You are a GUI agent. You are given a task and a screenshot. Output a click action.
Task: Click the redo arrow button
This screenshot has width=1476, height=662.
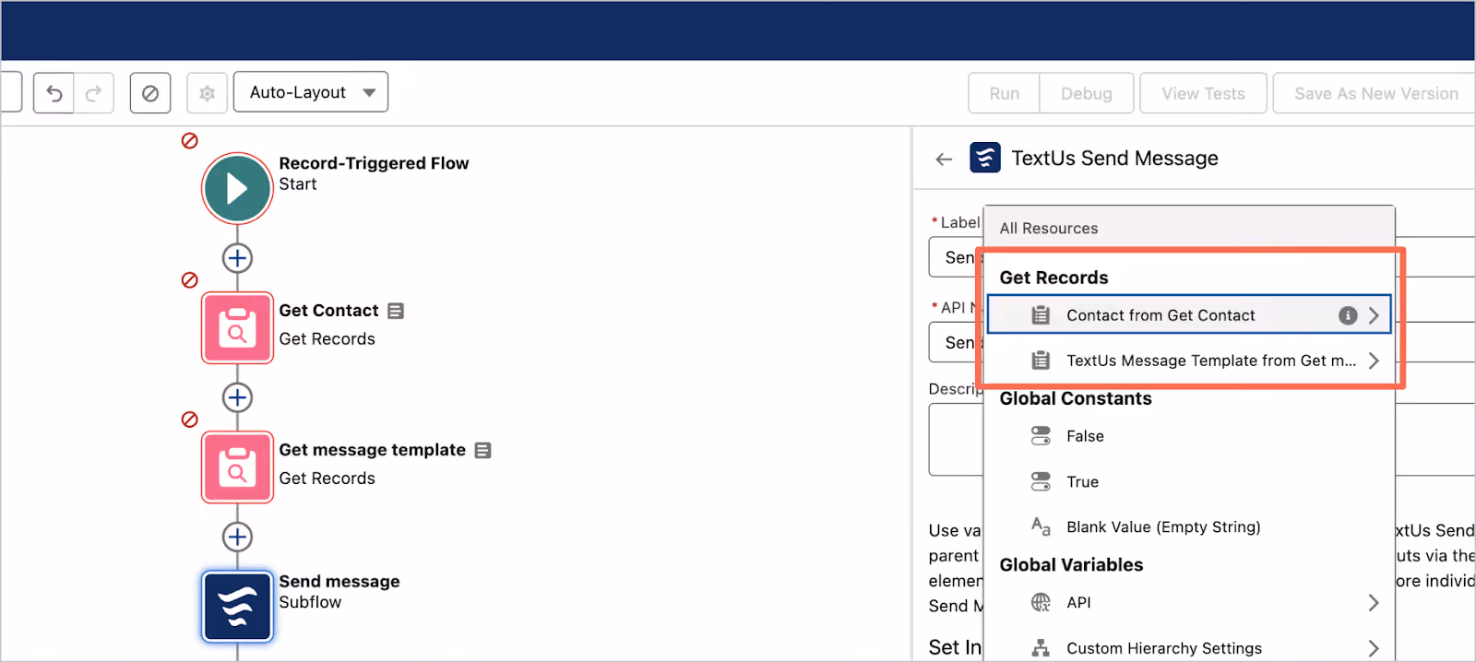click(94, 93)
